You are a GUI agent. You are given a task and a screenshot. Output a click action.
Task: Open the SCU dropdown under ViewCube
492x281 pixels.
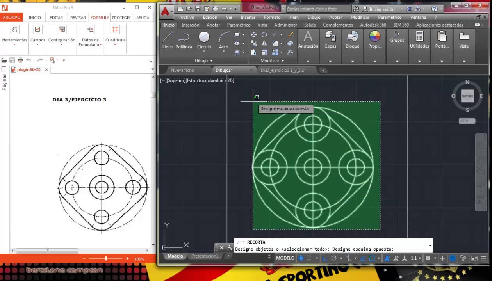point(467,121)
